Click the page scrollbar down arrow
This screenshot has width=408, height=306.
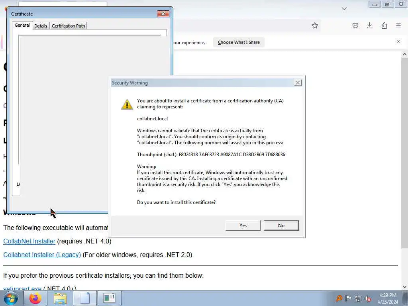tap(404, 287)
